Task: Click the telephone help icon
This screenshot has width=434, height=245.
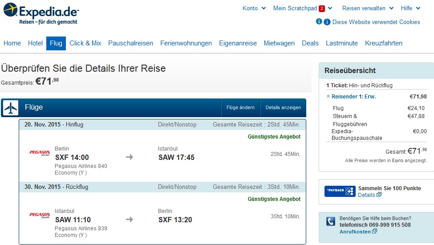Action: click(x=330, y=221)
